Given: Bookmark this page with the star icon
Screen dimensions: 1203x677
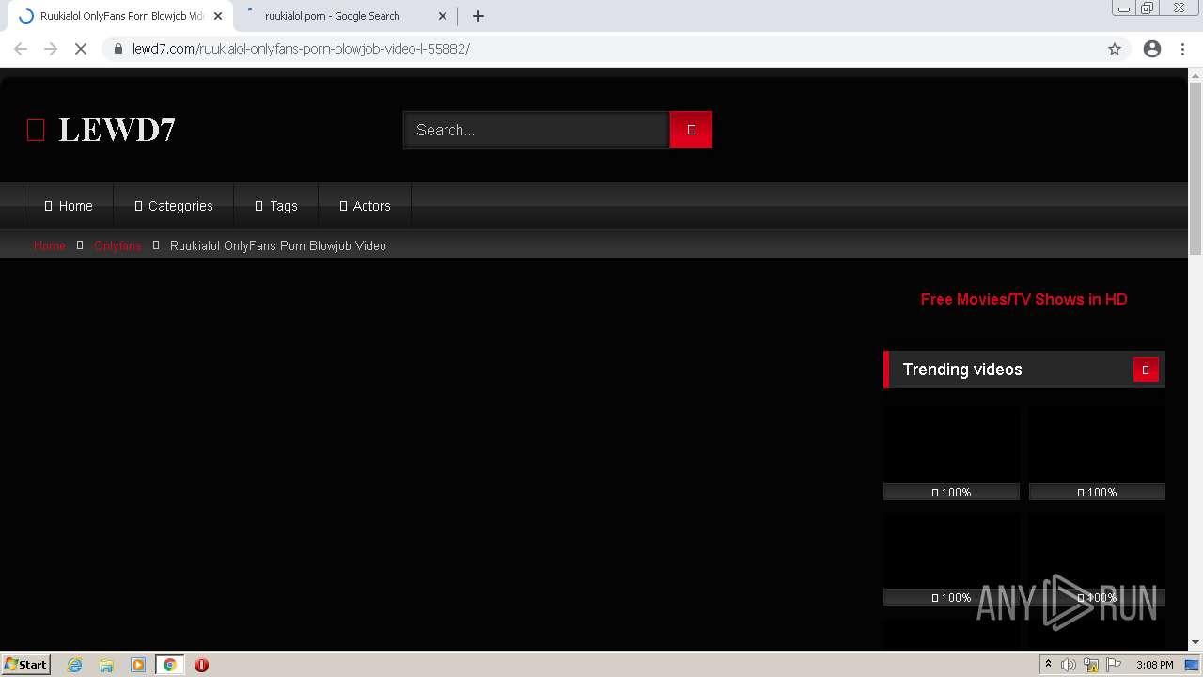Looking at the screenshot, I should (1115, 49).
